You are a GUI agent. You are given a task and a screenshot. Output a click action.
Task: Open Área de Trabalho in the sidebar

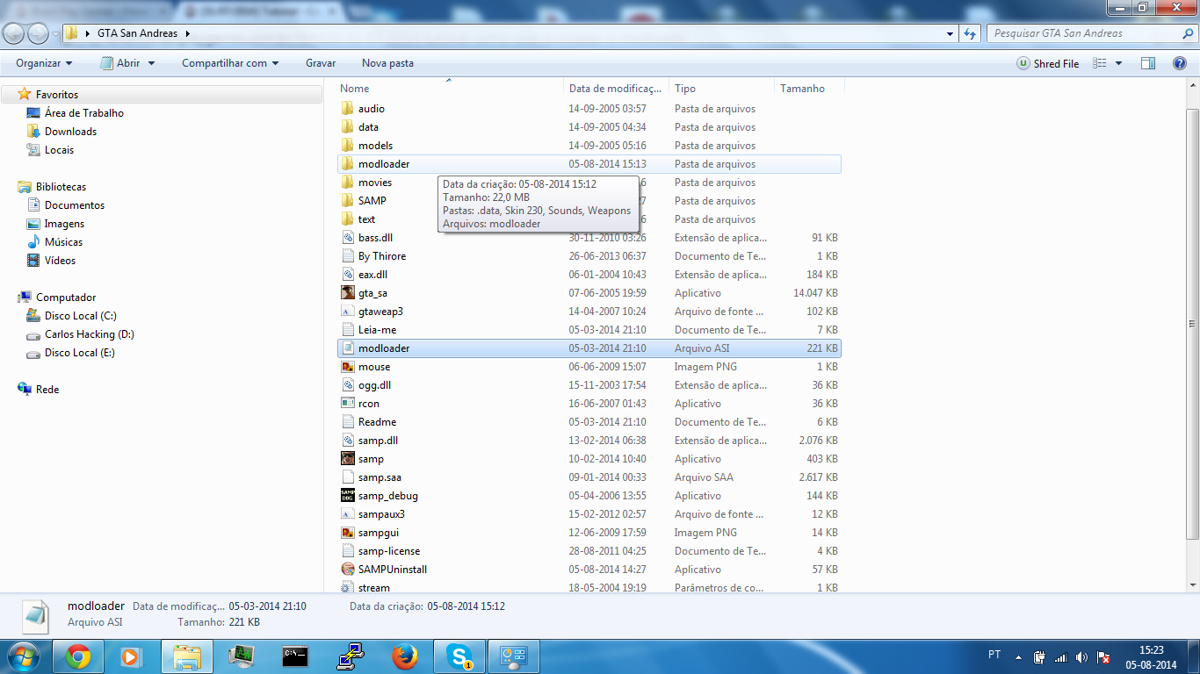coord(84,113)
